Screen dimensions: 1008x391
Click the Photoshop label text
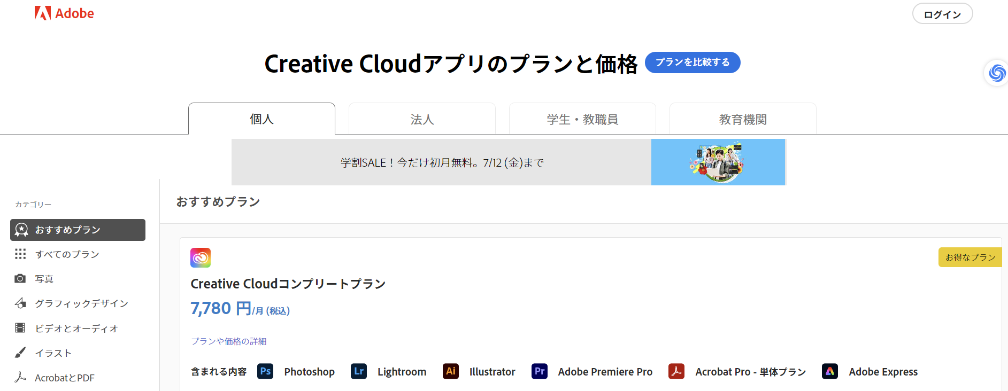tap(310, 372)
